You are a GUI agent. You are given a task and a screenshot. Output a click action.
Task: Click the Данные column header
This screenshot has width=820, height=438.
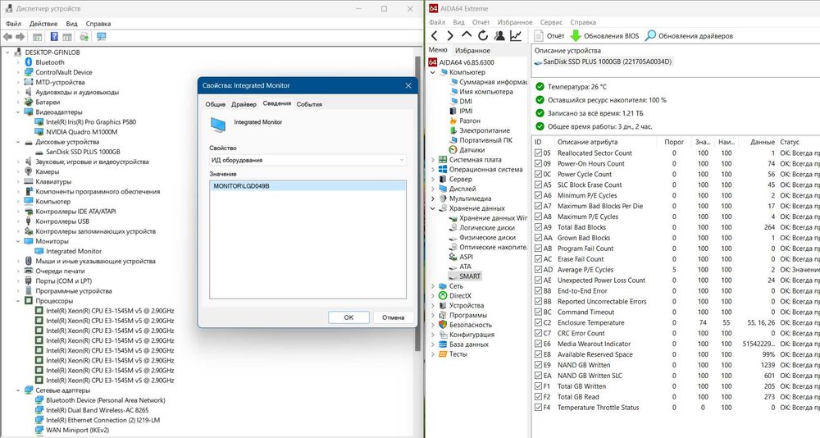(x=758, y=142)
